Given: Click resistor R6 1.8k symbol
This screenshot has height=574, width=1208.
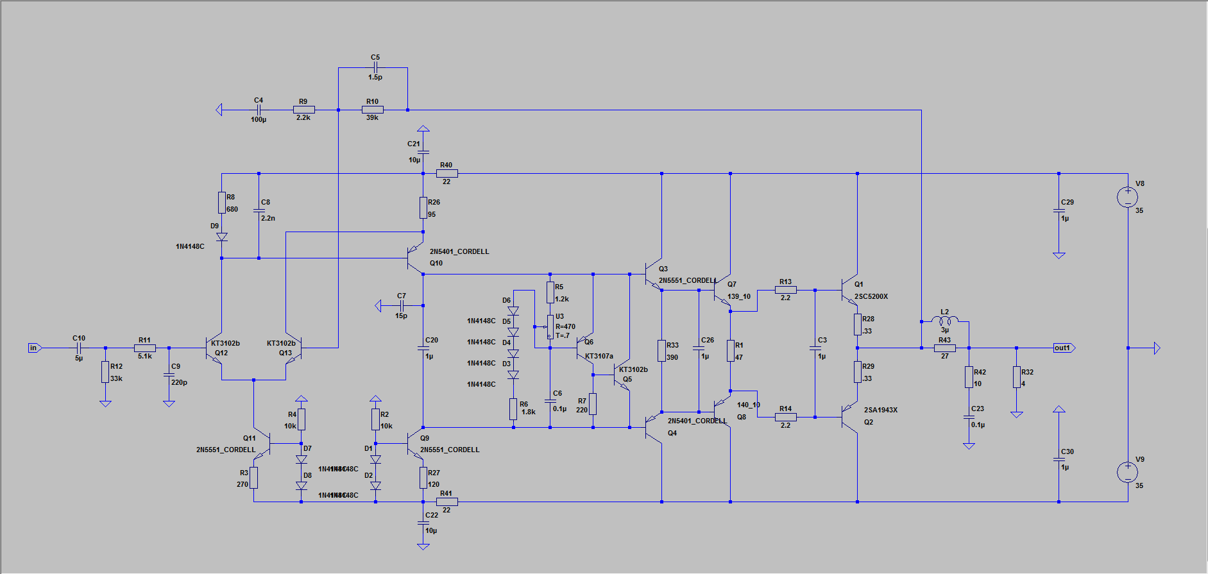Looking at the screenshot, I should [x=513, y=409].
